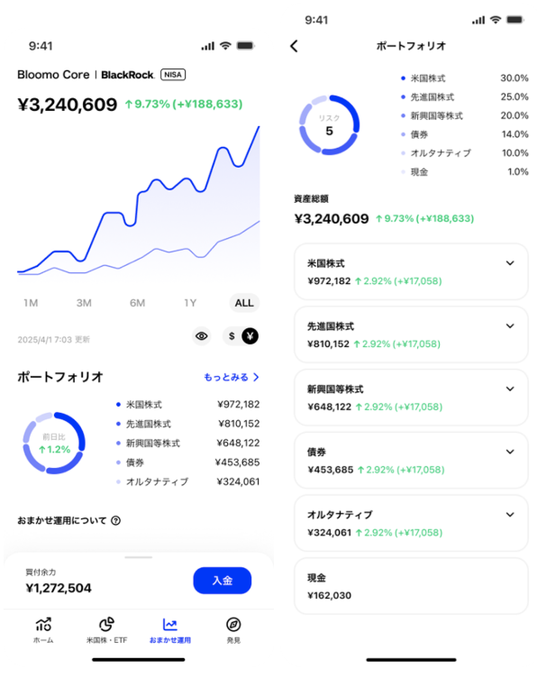
Task: Click the 買付余力 ¥1,272,504 amount
Action: click(59, 588)
